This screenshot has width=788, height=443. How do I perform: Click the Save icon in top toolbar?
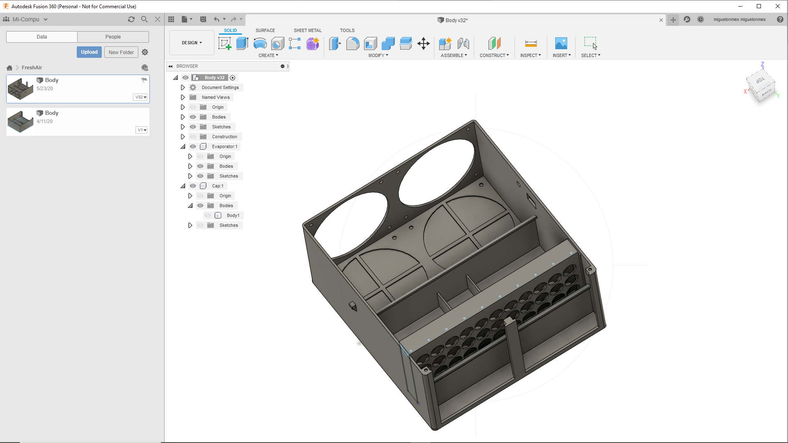[x=203, y=19]
